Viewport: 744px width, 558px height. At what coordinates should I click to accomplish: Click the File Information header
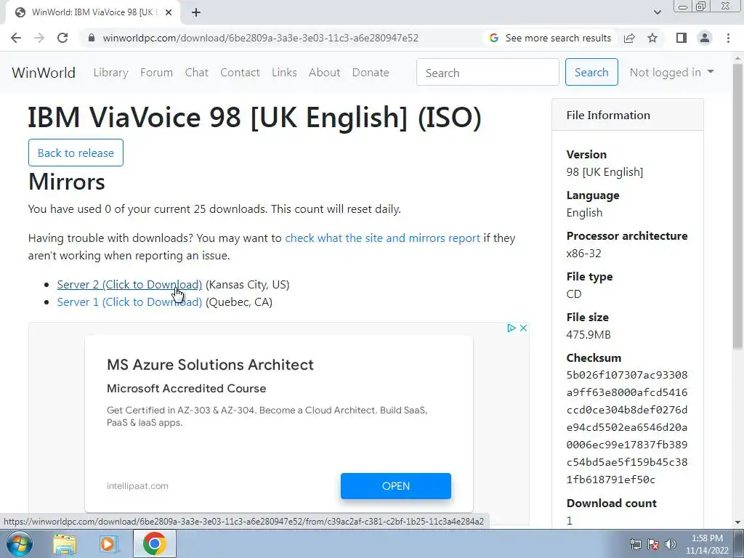click(627, 115)
